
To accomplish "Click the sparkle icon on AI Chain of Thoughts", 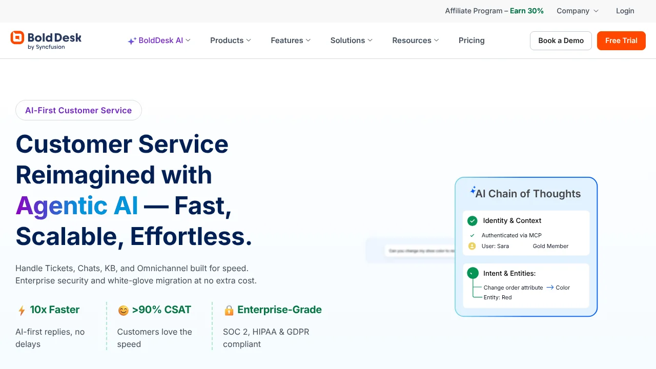I will [473, 189].
